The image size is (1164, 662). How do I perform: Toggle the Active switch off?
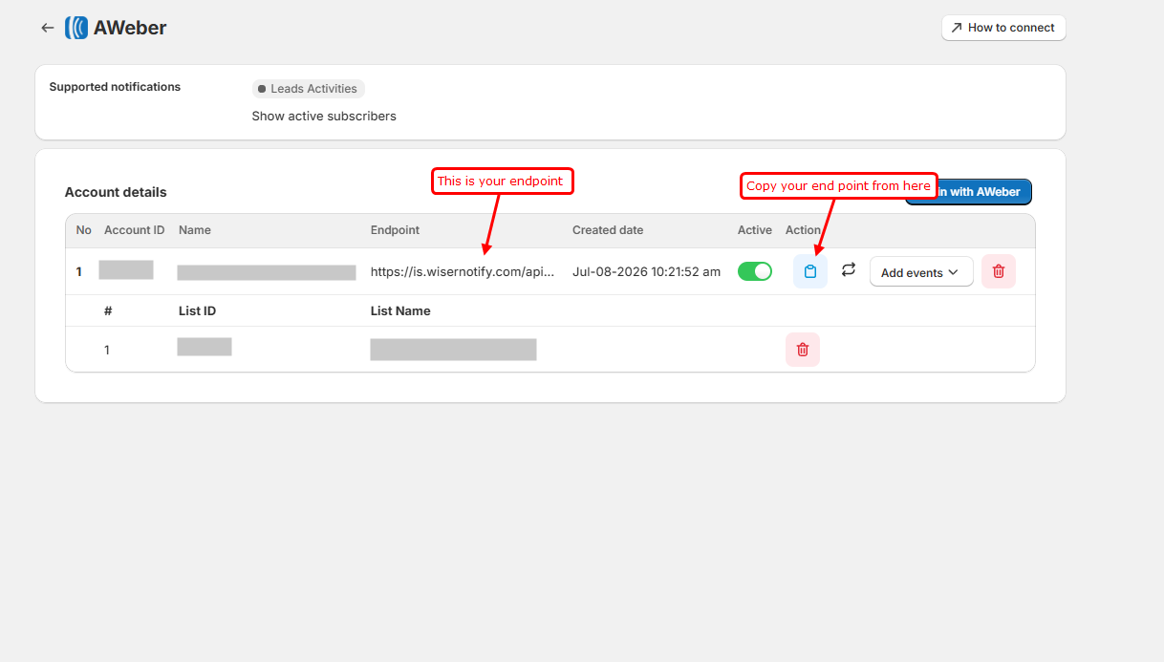click(x=755, y=271)
